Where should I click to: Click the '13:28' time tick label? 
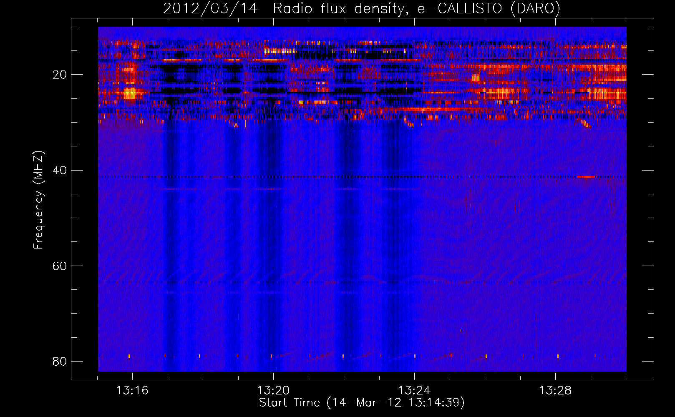pos(555,391)
